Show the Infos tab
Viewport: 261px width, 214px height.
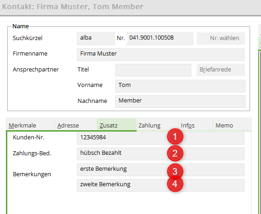click(x=195, y=125)
